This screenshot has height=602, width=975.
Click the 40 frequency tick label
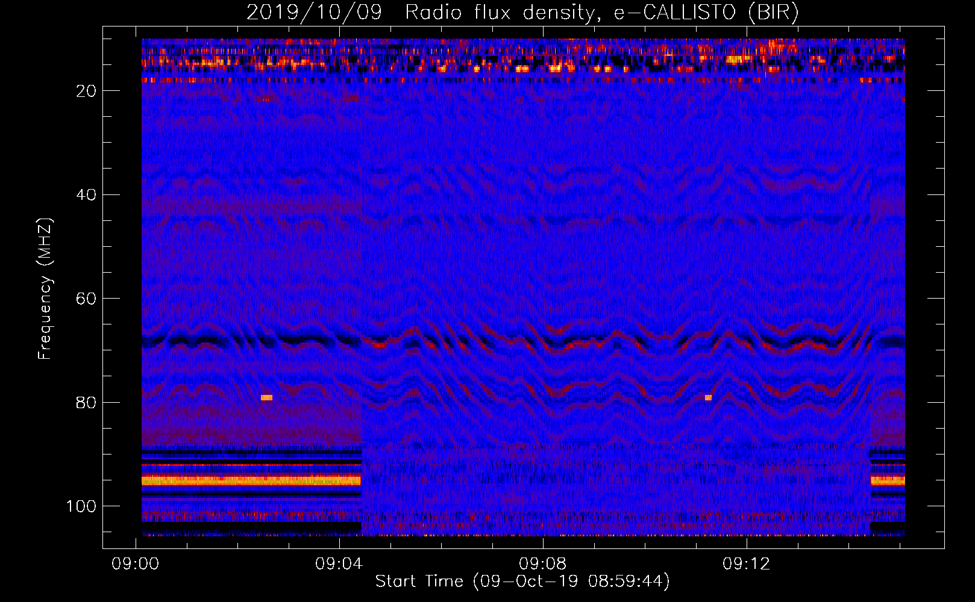[87, 195]
